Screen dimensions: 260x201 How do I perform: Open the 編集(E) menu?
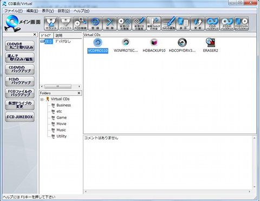pos(32,11)
